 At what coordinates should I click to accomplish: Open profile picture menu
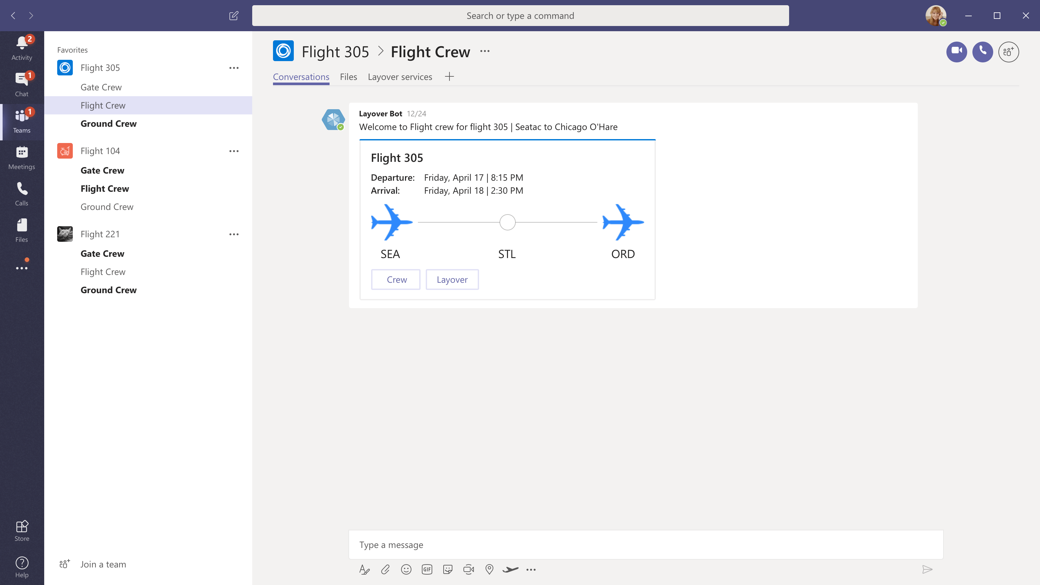coord(935,16)
